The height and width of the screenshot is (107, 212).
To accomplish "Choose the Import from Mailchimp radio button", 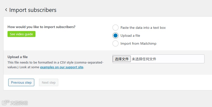I will click(x=115, y=43).
